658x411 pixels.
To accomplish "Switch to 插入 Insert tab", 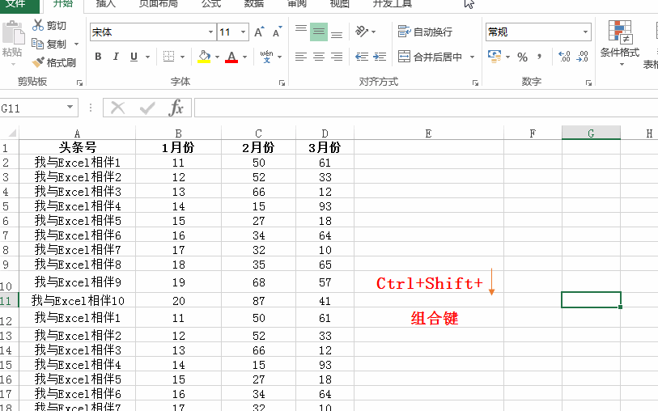I will point(105,4).
